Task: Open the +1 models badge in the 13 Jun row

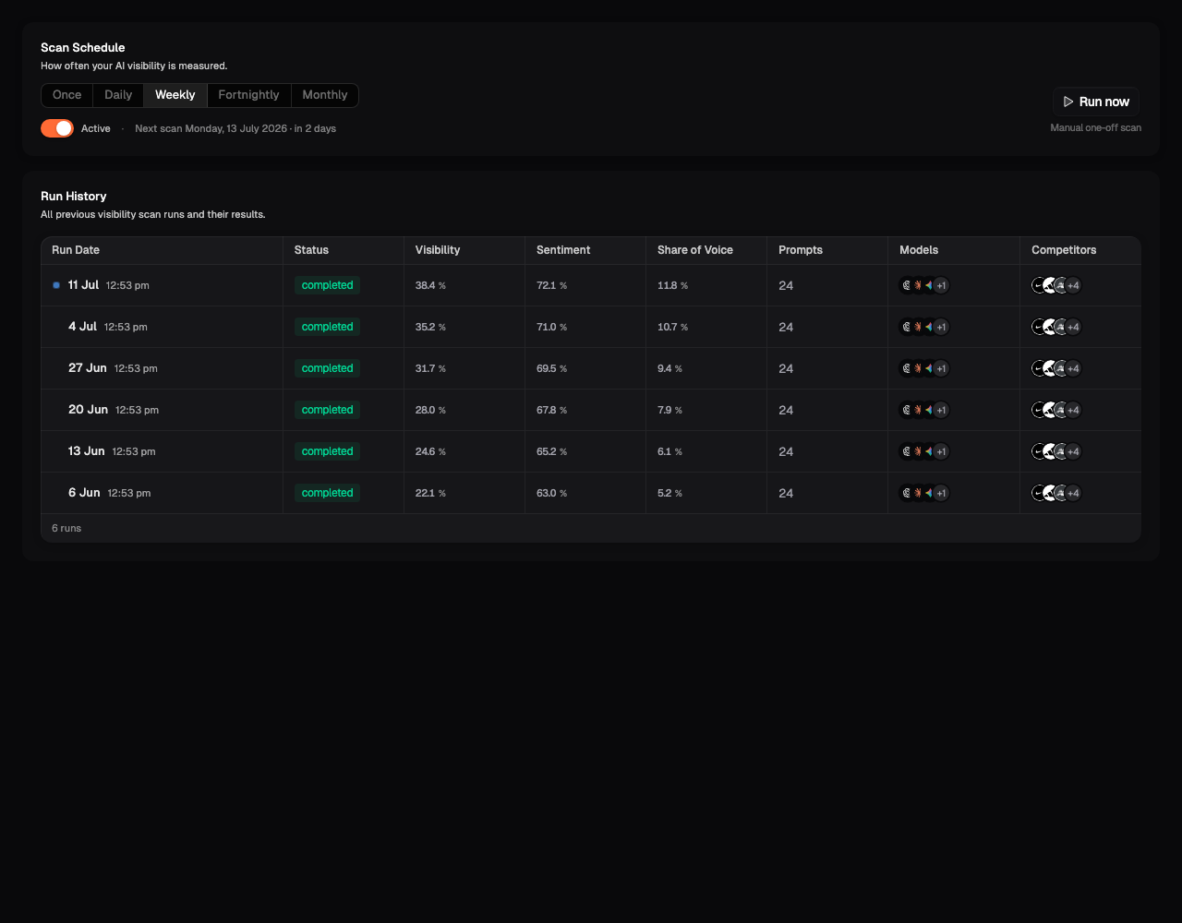Action: point(941,452)
